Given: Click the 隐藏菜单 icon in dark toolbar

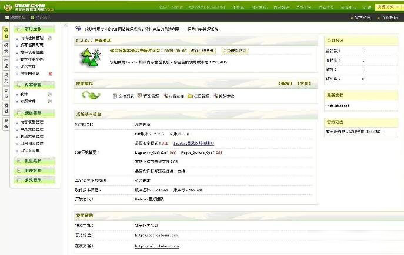Looking at the screenshot, I should click(x=6, y=18).
